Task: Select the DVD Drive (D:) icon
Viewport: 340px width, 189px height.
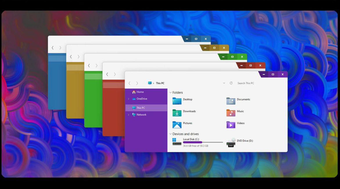Action: click(x=231, y=142)
